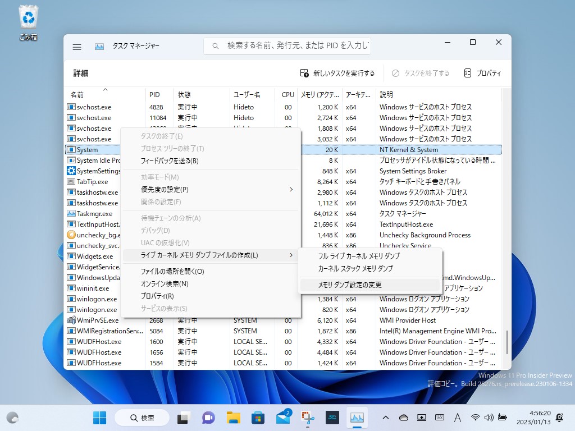The image size is (575, 431).
Task: Open Snipping Tool from taskbar
Action: 308,418
